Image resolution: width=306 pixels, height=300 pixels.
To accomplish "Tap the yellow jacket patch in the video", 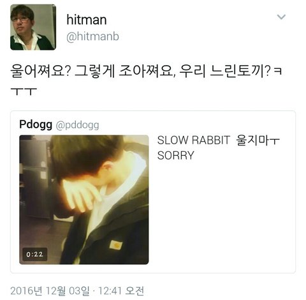I will coord(116,245).
